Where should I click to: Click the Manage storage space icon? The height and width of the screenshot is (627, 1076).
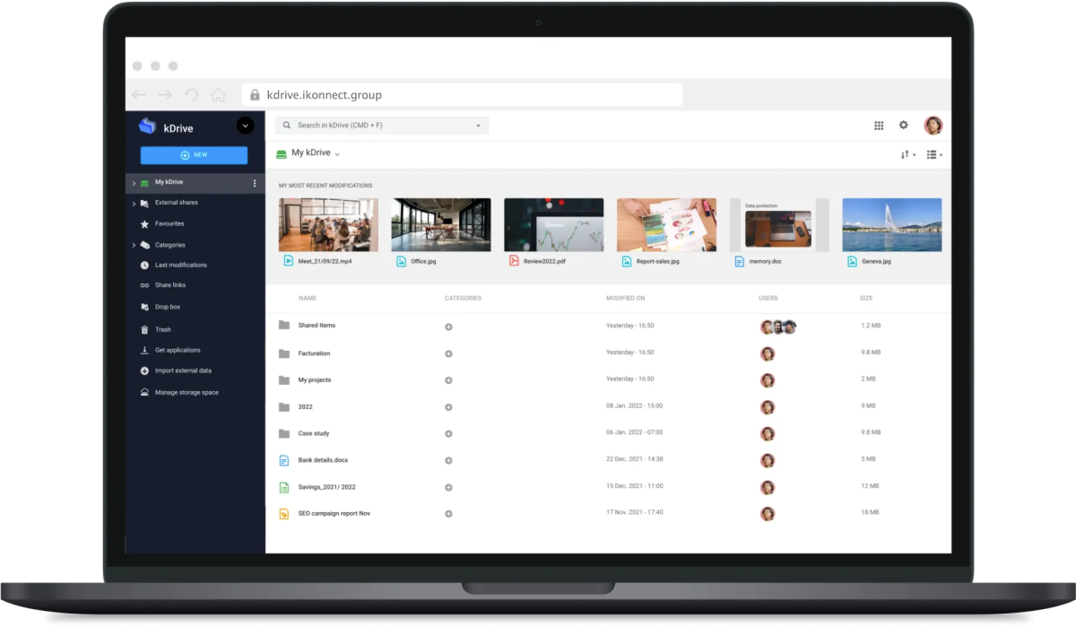144,393
